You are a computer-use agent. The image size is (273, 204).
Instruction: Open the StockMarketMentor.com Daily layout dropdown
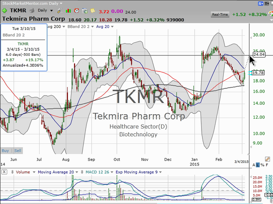tap(61, 3)
